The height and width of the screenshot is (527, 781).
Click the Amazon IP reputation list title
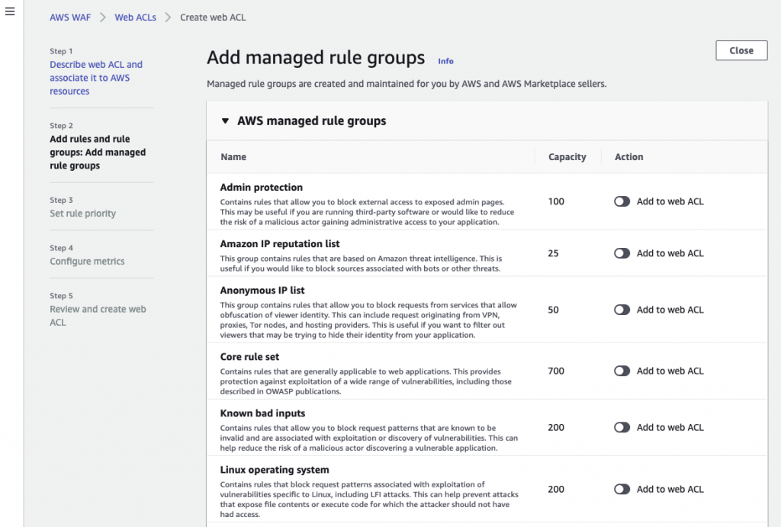[280, 244]
